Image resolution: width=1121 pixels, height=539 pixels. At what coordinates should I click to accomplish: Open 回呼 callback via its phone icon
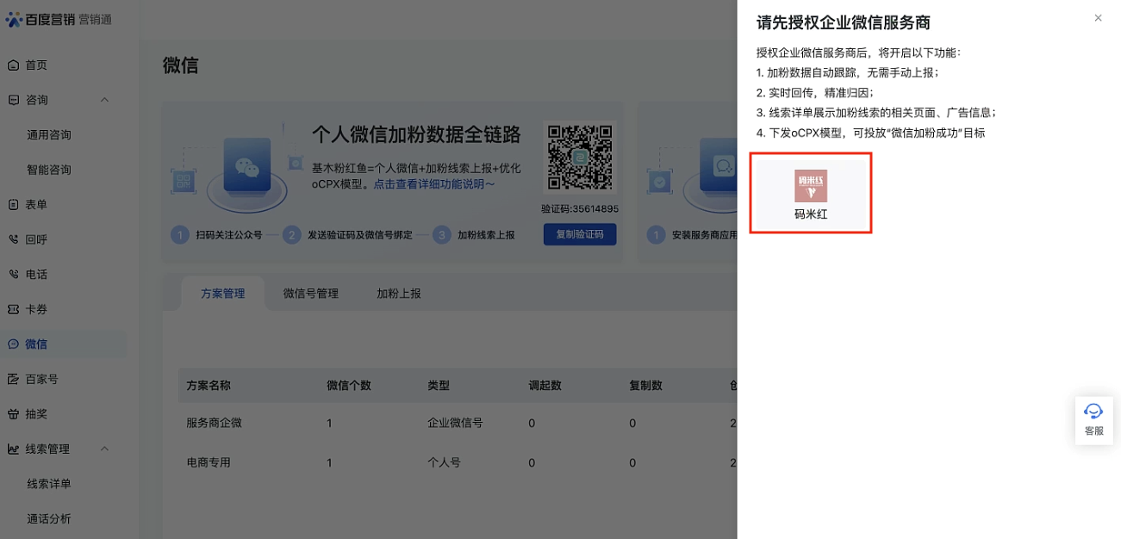coord(14,239)
